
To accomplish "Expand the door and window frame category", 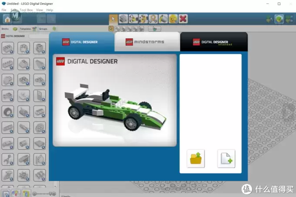I will click(x=40, y=96).
